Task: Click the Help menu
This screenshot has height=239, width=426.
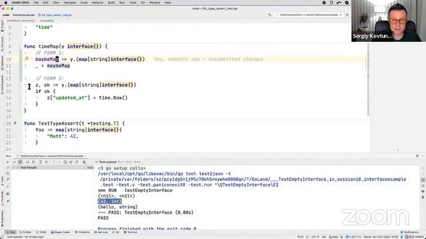Action: tap(168, 3)
